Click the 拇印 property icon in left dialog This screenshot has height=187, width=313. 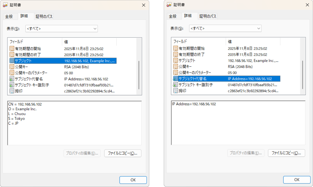pos(12,91)
